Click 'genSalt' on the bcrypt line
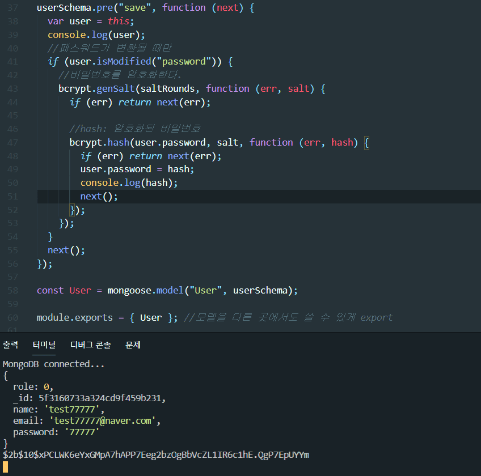Image resolution: width=481 pixels, height=476 pixels. tap(116, 88)
